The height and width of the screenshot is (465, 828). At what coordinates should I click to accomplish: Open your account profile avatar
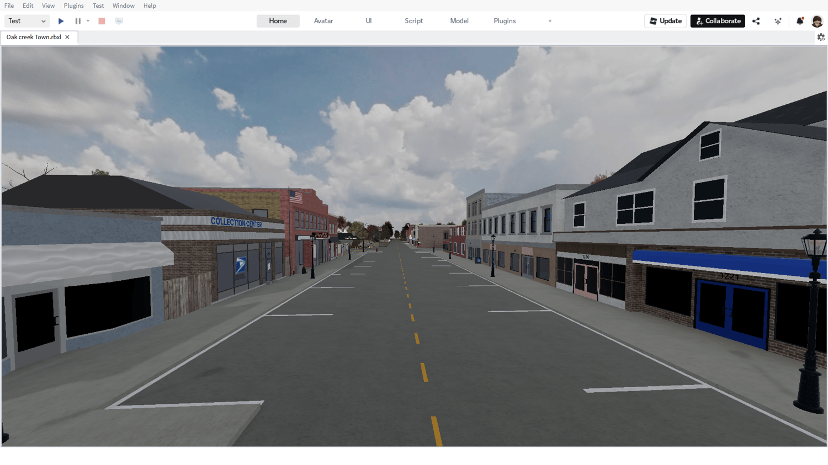818,20
